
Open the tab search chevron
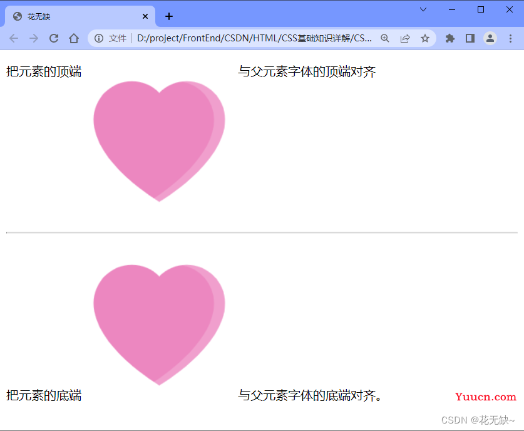[x=423, y=9]
